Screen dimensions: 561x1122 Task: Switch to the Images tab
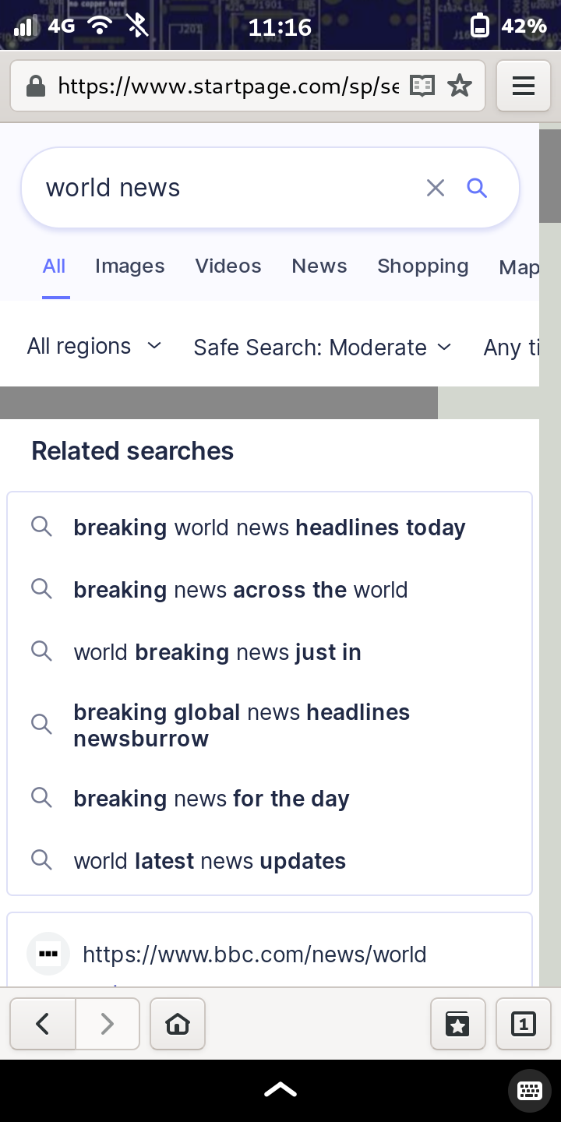pos(129,266)
